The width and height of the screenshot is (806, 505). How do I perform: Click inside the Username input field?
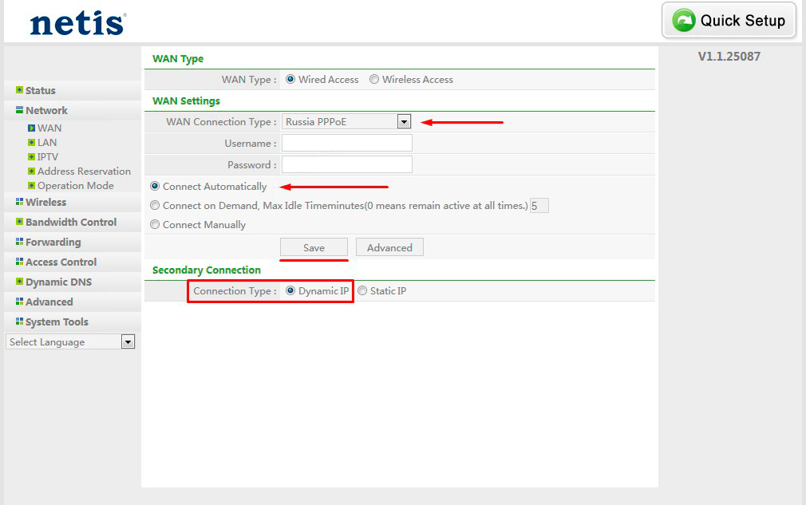[346, 143]
